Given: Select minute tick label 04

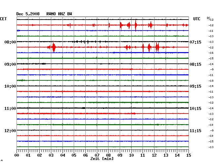Looking at the screenshot, I should (x=63, y=155).
